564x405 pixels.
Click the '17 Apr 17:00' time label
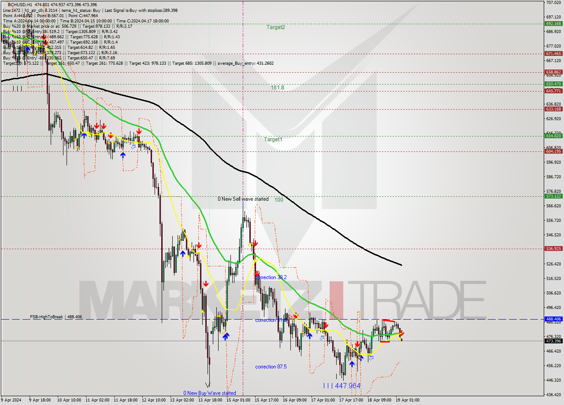pyautogui.click(x=351, y=400)
